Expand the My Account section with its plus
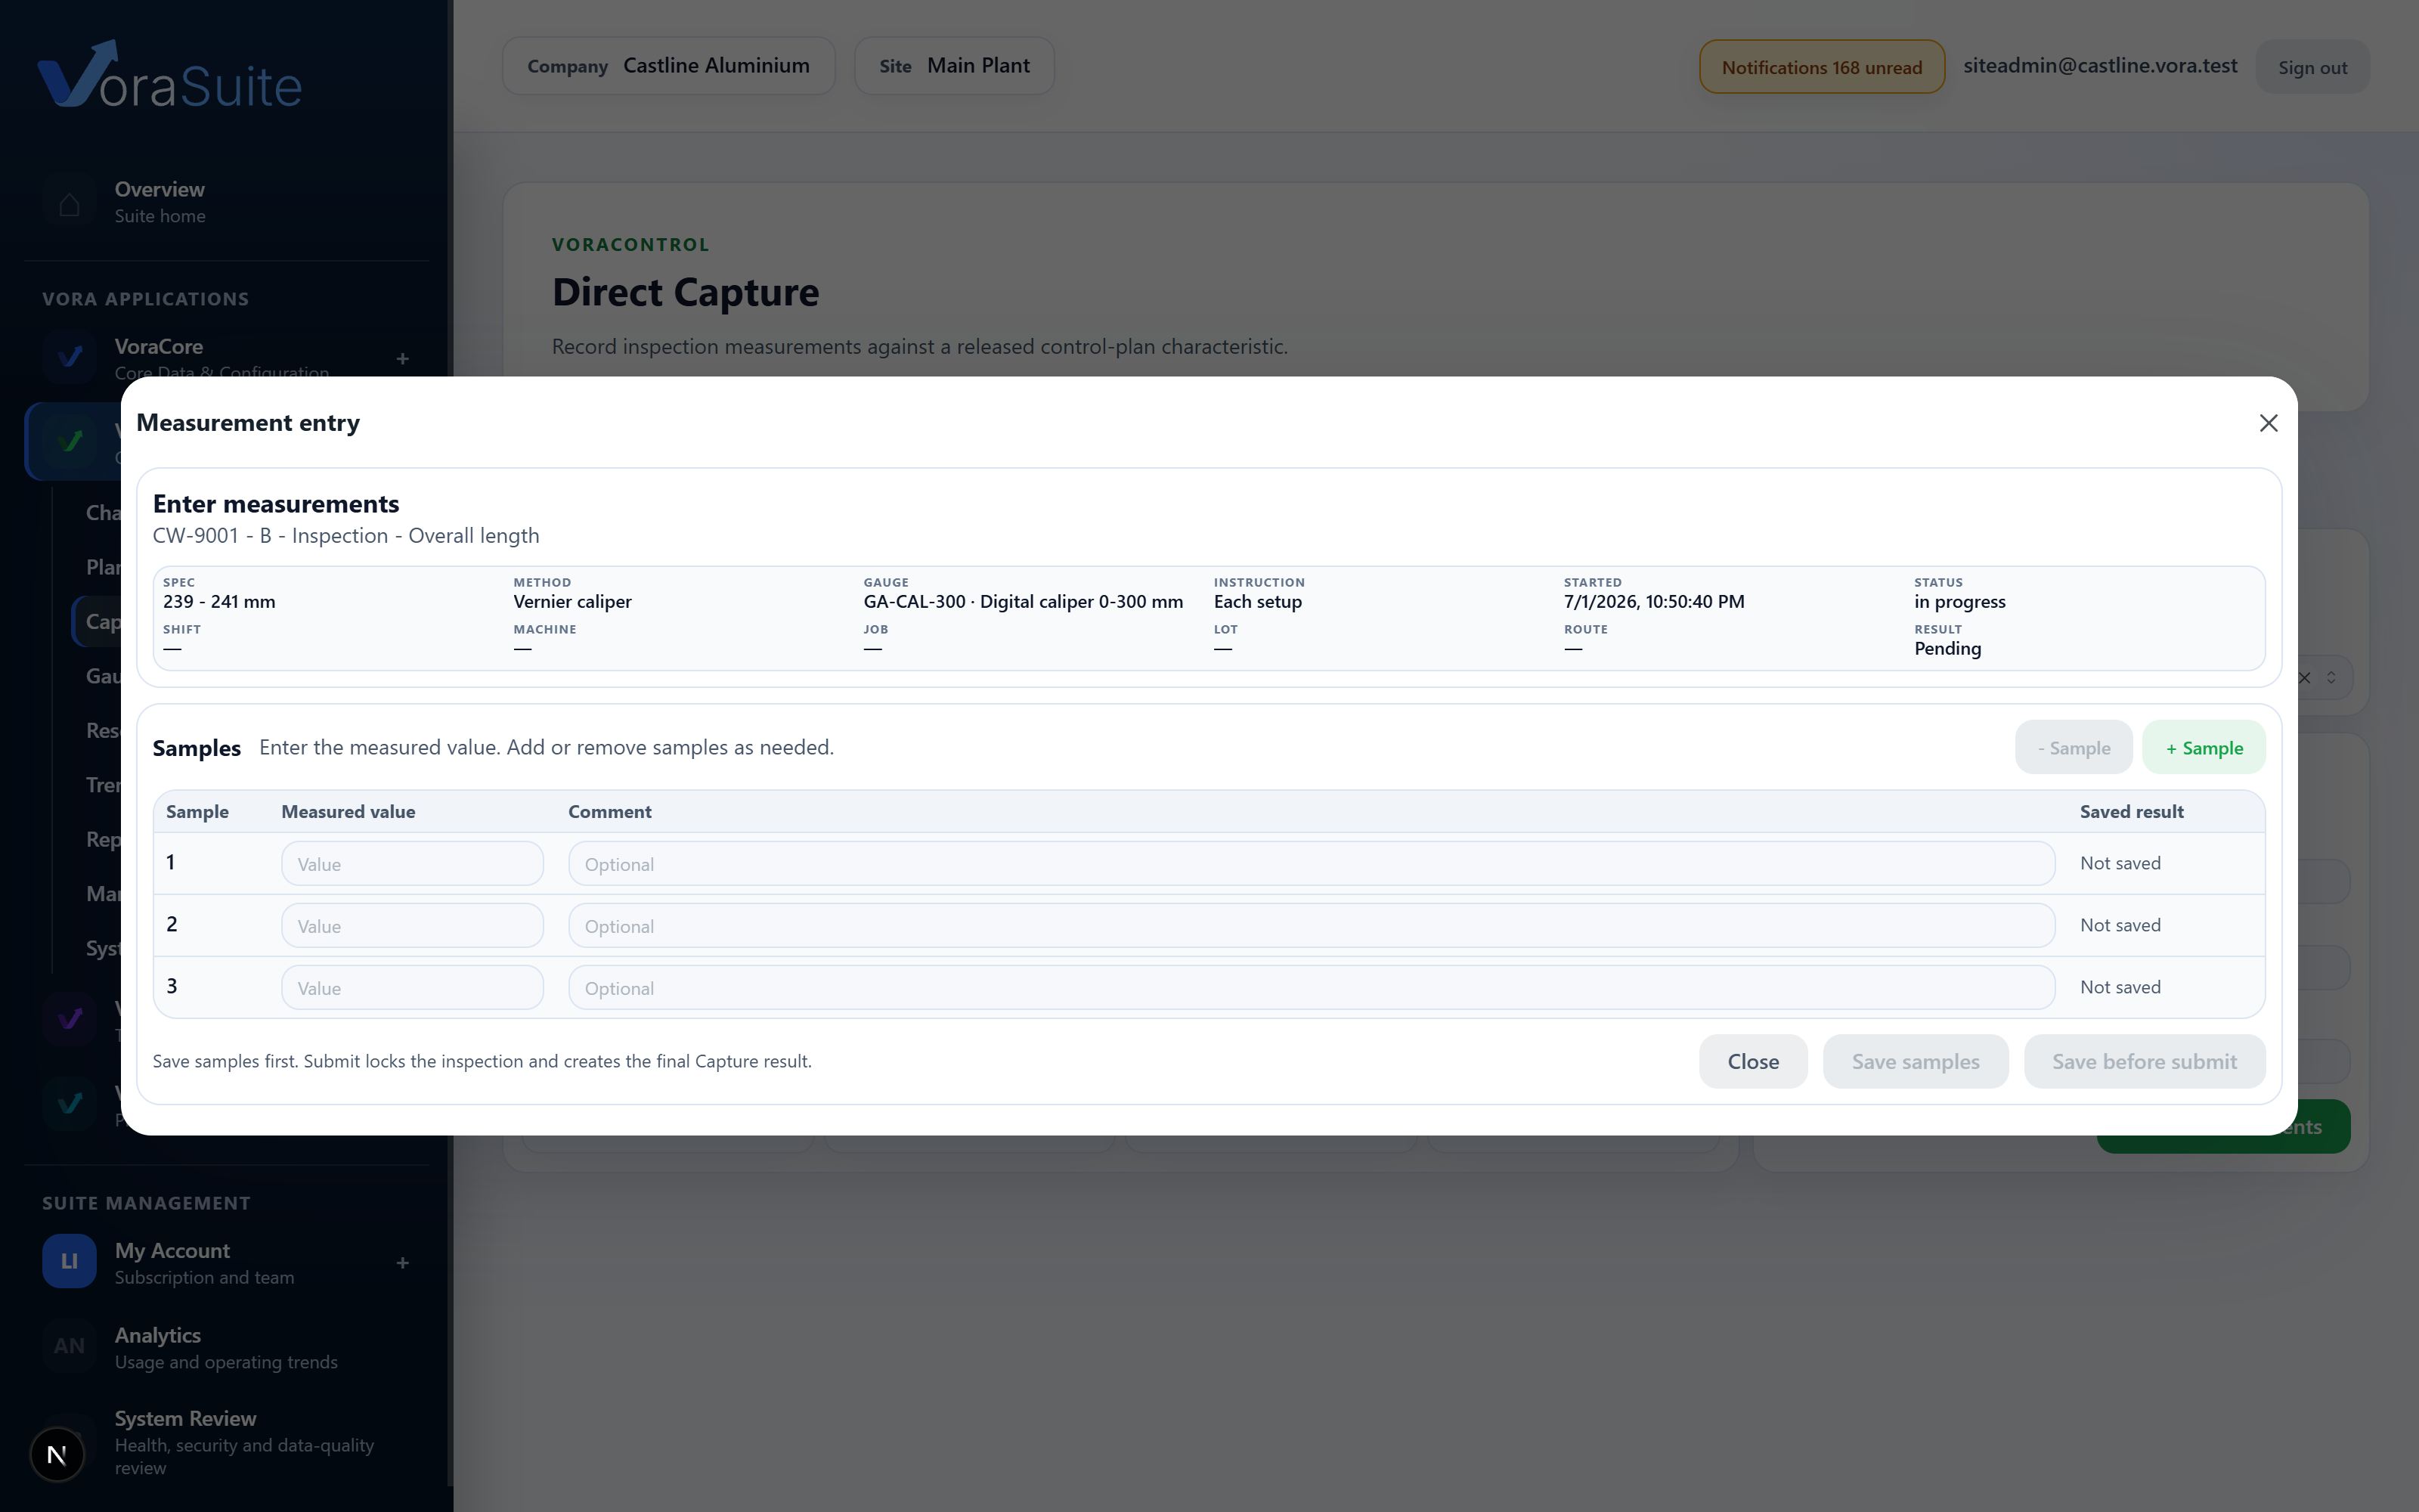 (x=403, y=1263)
